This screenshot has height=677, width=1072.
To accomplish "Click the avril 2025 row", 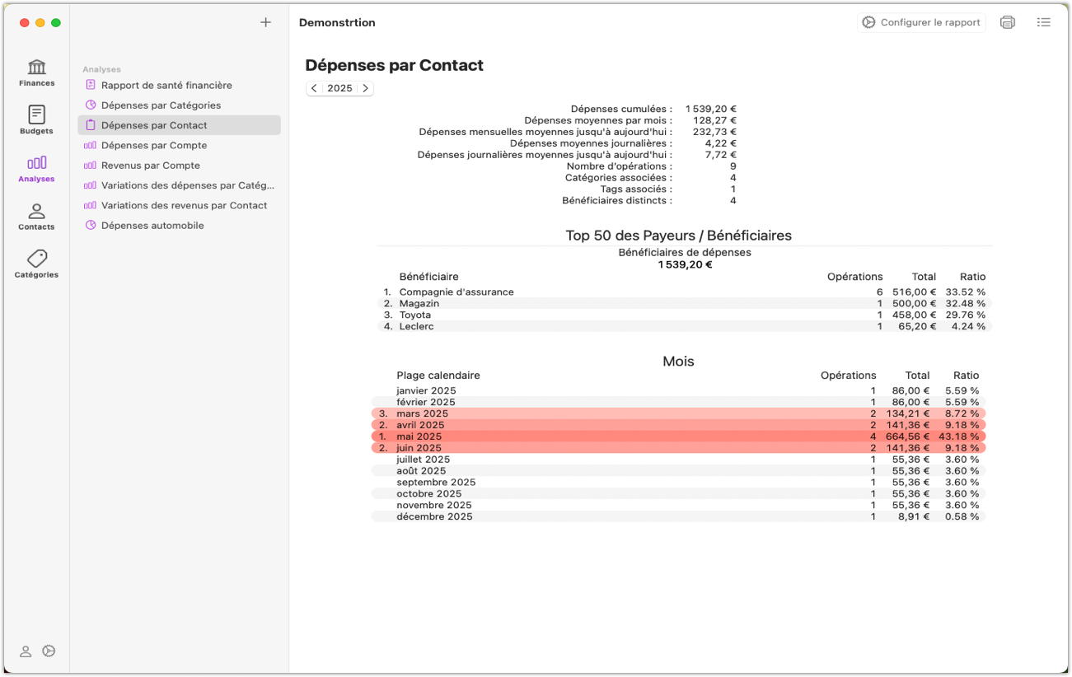I will [678, 425].
